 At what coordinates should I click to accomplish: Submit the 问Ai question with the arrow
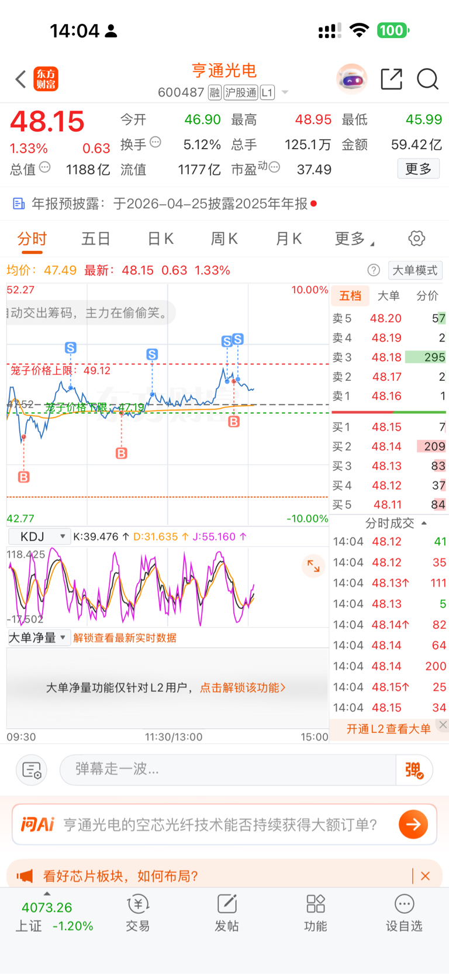click(413, 824)
